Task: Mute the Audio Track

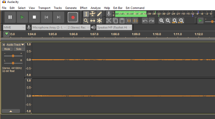Action: click(x=7, y=49)
